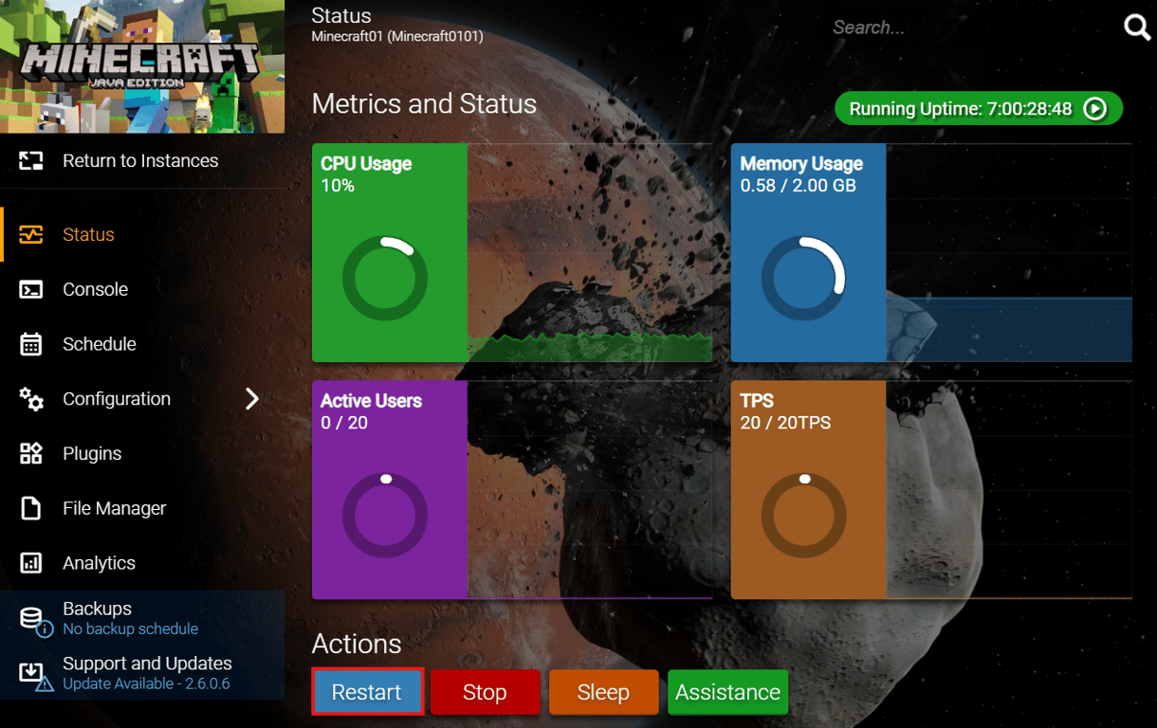Open the Console section from sidebar
Screen dimensions: 1157x728
(96, 289)
